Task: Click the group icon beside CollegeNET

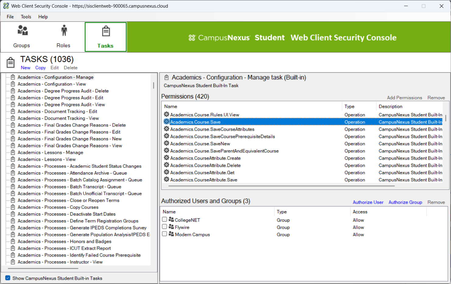Action: pyautogui.click(x=171, y=220)
